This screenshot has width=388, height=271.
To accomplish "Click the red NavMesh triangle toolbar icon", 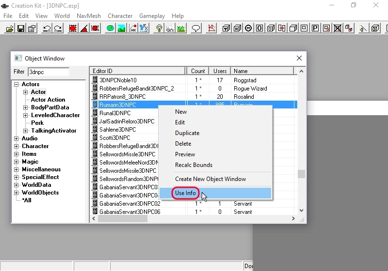I will tap(211, 29).
